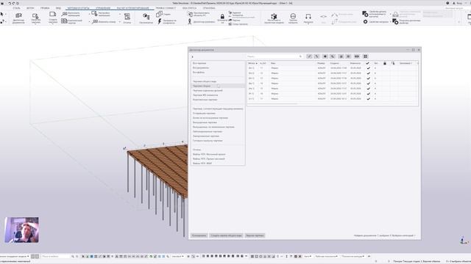Screen dimensions: 471x264
Task: Open the Рабочая плоскость dropdown in bottom bar
Action: pos(327,256)
